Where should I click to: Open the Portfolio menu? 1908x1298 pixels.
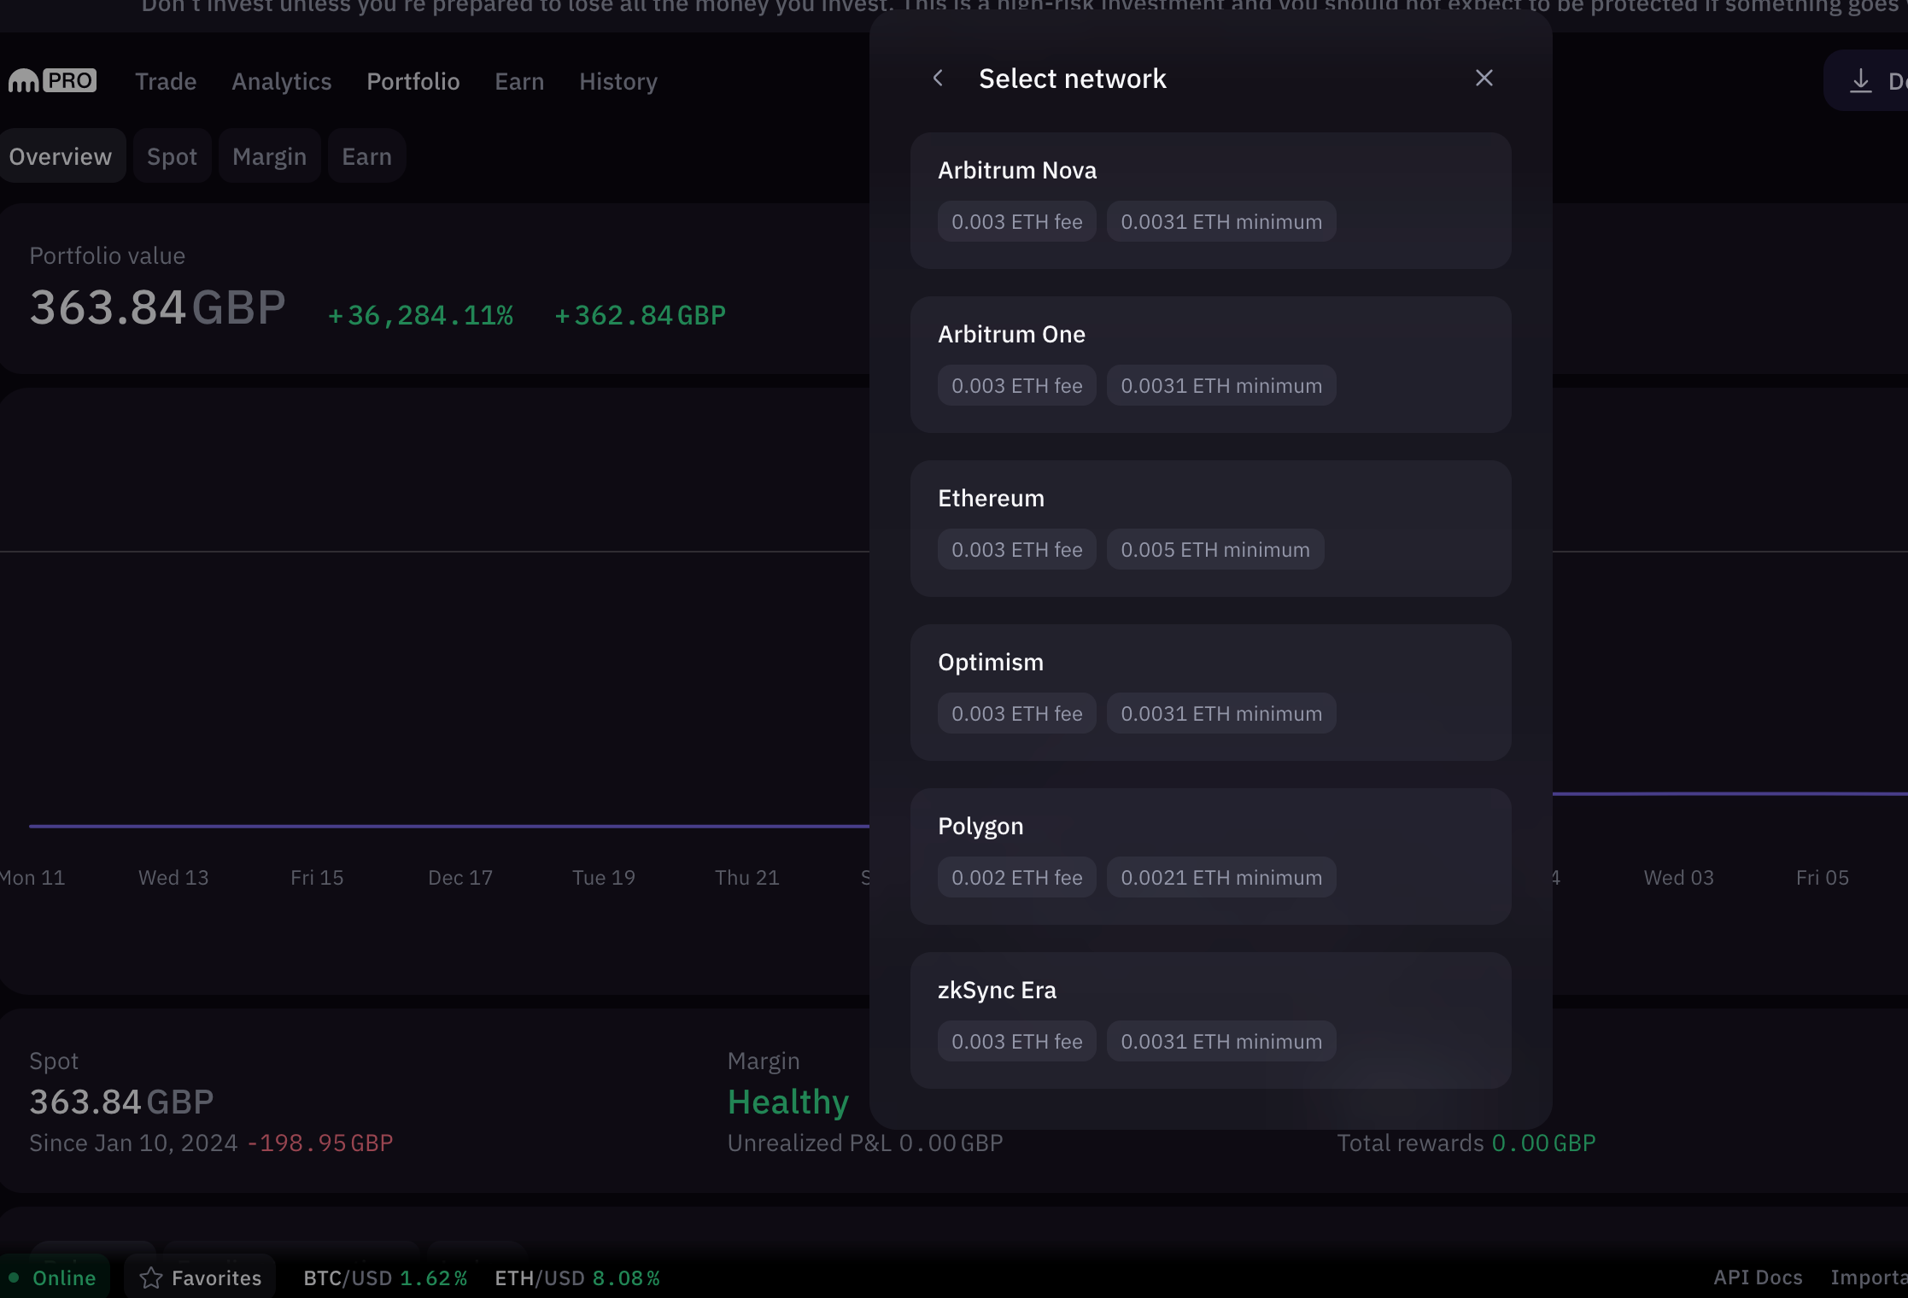413,82
